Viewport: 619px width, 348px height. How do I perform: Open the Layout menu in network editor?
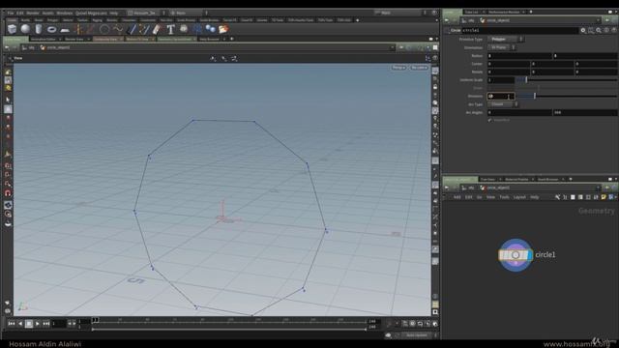(x=519, y=197)
